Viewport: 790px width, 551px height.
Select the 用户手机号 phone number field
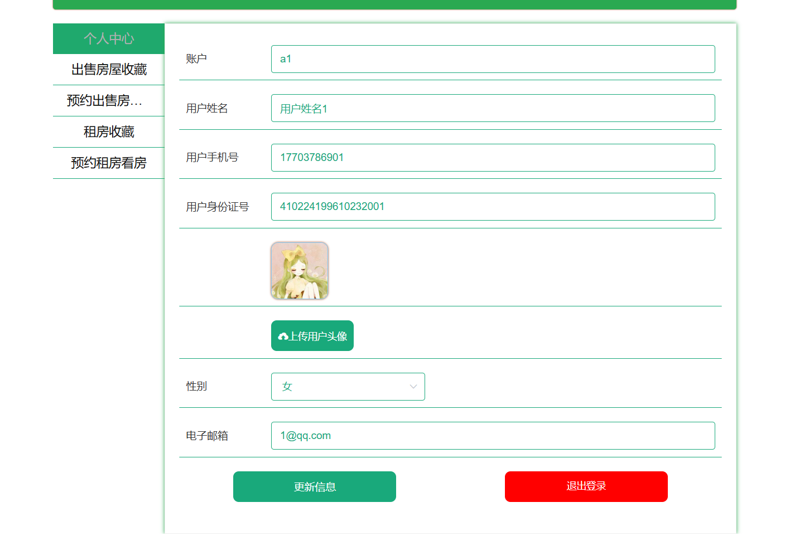[493, 158]
